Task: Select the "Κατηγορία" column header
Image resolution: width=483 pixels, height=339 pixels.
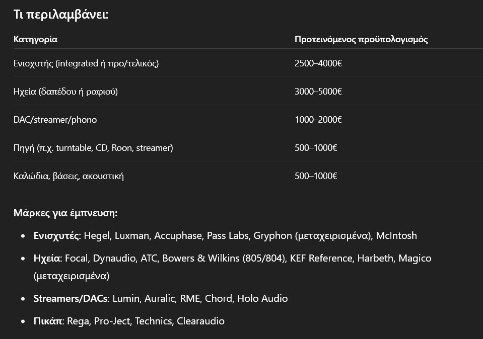Action: pyautogui.click(x=35, y=39)
